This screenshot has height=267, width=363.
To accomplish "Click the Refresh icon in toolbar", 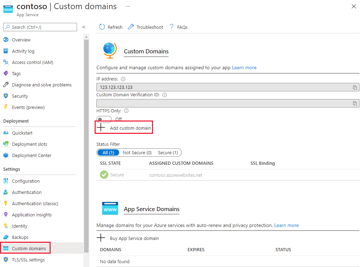I will click(102, 27).
